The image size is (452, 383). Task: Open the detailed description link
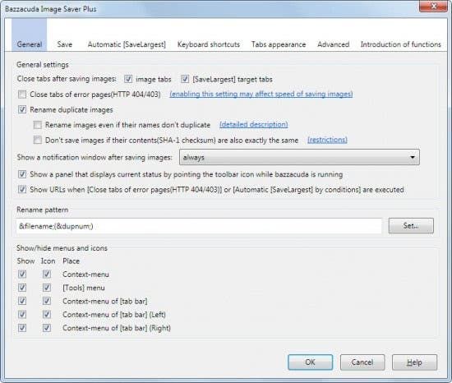coord(254,124)
